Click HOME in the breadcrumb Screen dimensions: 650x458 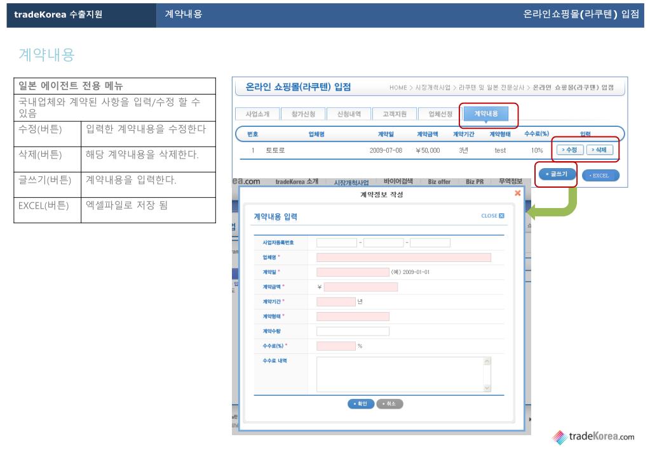coord(398,88)
